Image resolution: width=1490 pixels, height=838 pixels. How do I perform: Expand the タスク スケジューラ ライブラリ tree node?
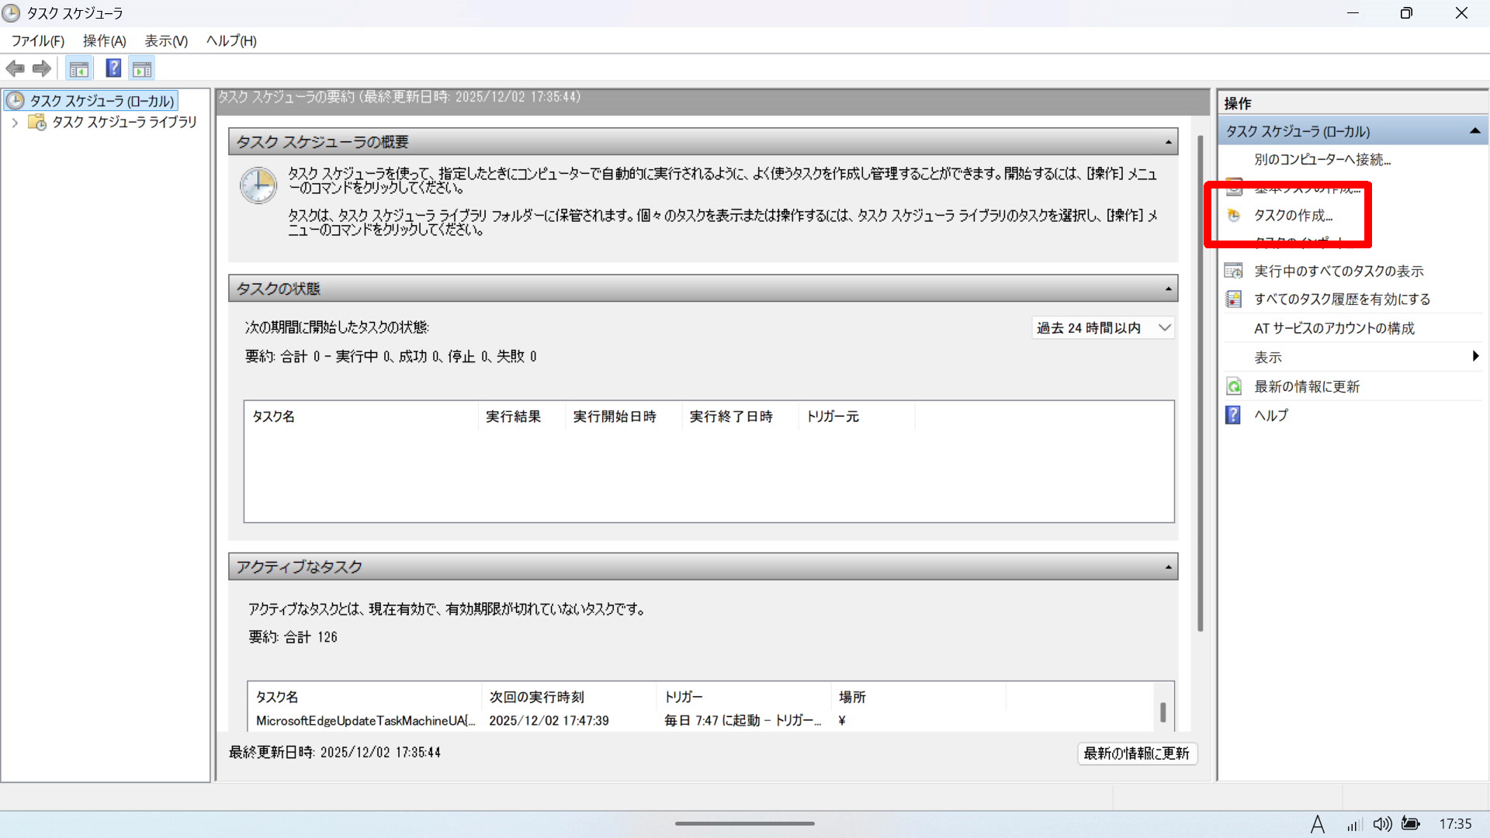click(x=15, y=123)
